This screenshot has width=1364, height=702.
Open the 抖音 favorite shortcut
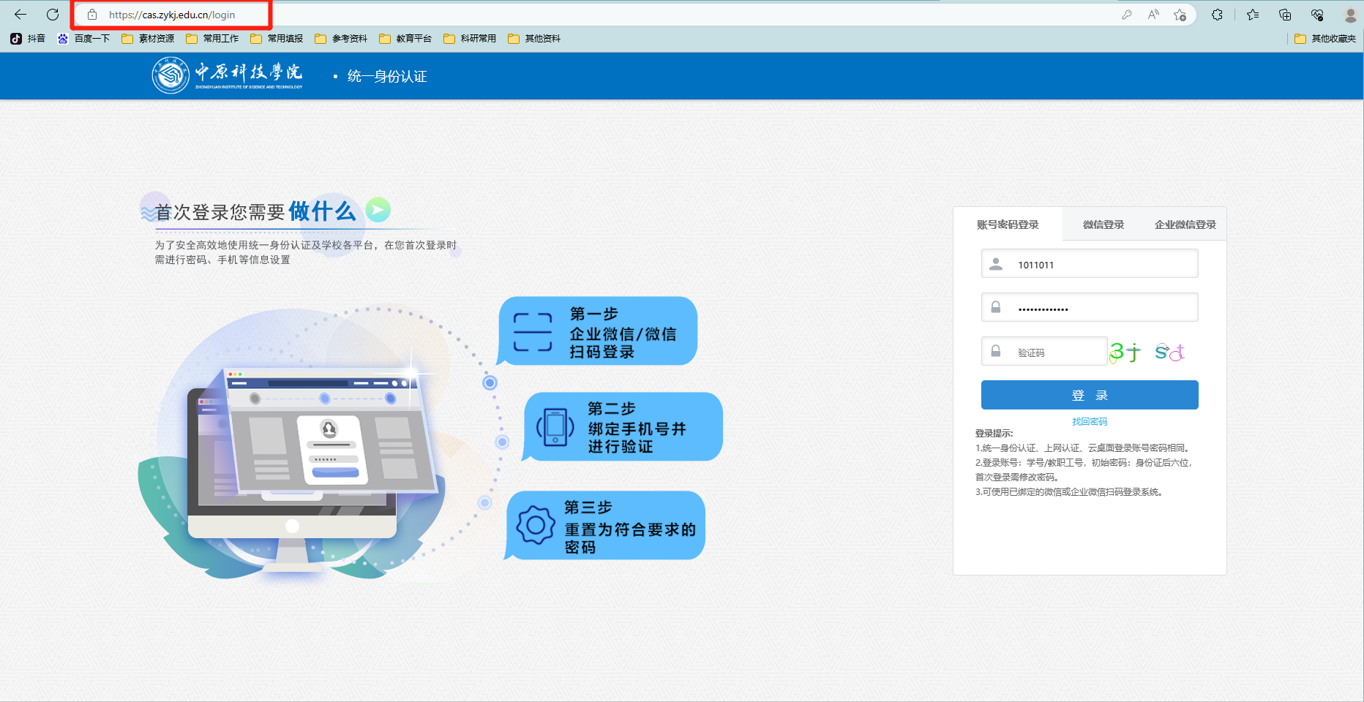(x=32, y=38)
